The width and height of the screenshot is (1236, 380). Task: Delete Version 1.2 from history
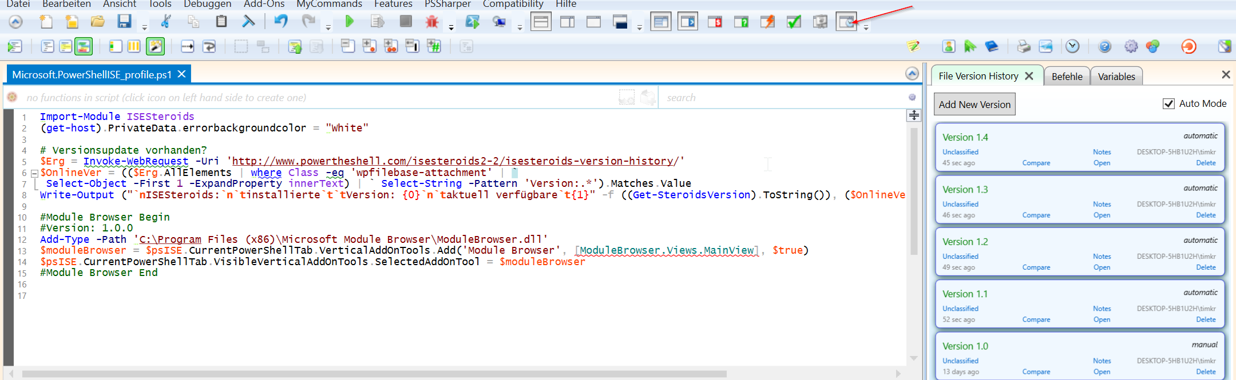(x=1206, y=267)
